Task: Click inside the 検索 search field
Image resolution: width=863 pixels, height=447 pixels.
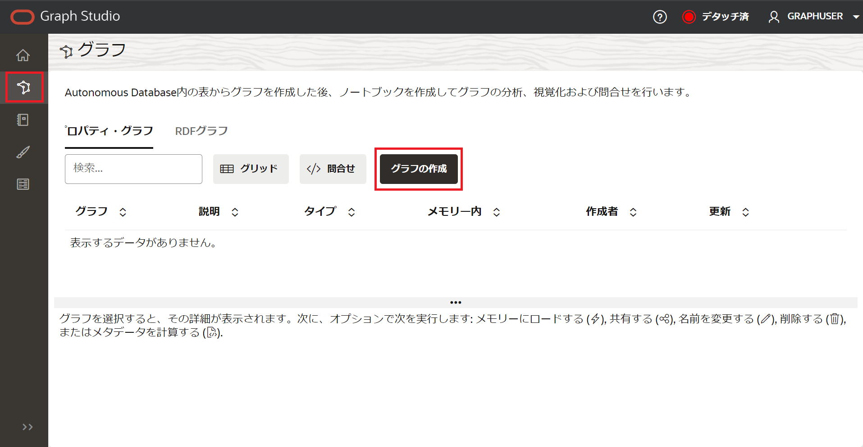Action: tap(133, 169)
